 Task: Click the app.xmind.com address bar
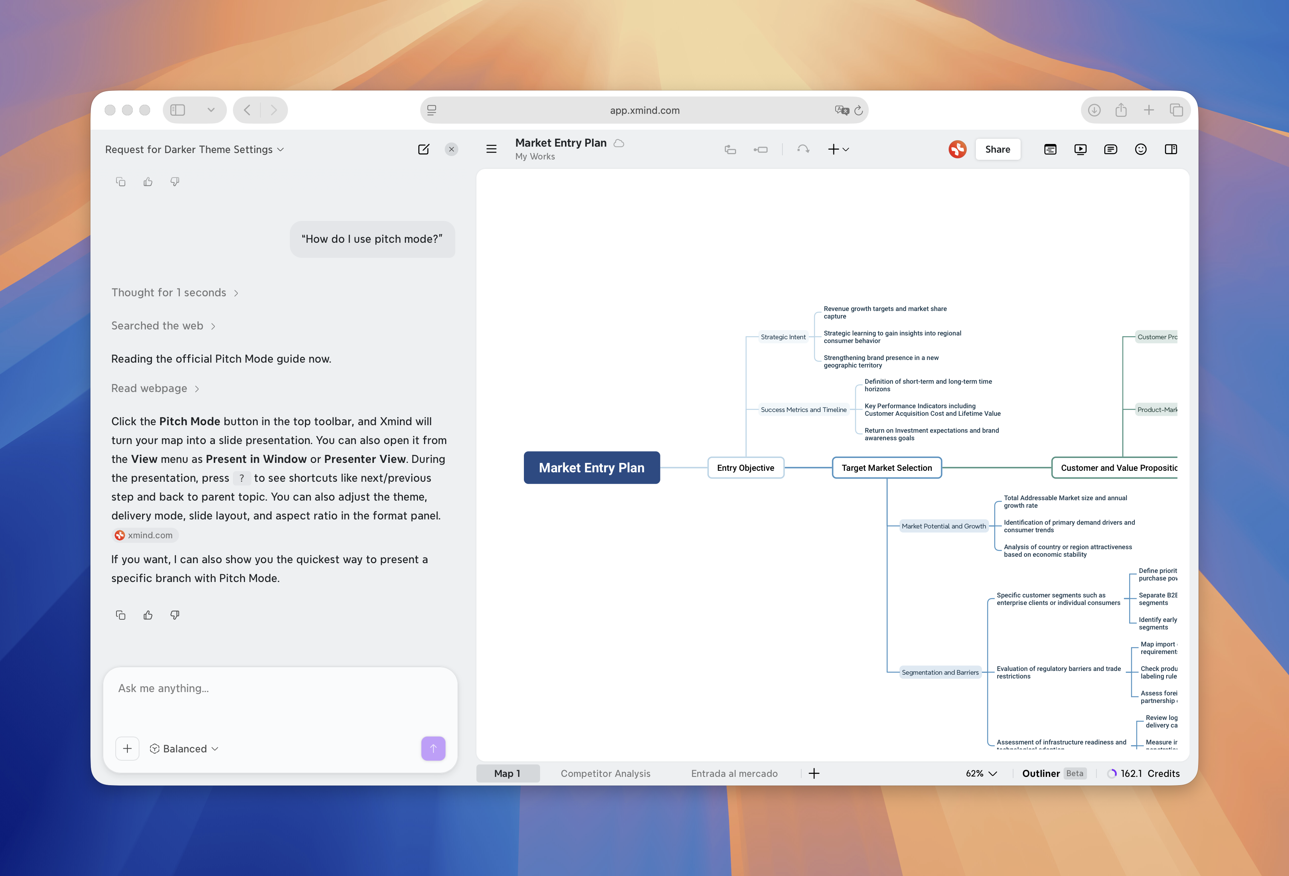point(644,110)
